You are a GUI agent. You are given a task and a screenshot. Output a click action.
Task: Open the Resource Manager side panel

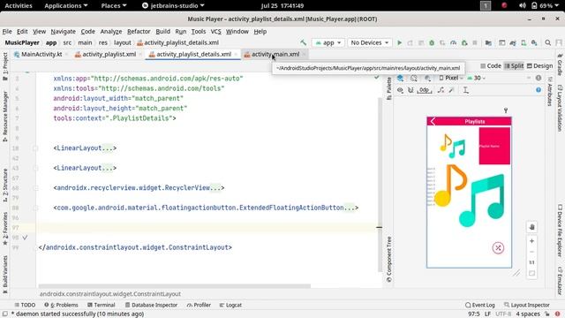point(5,116)
